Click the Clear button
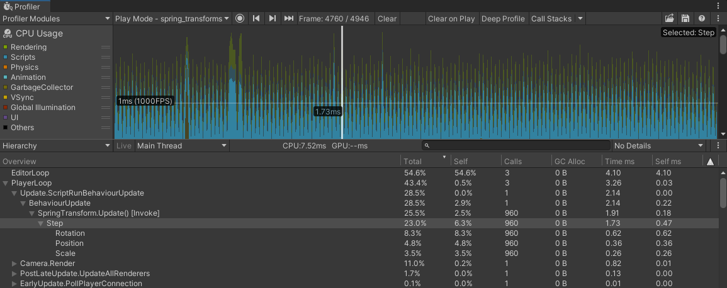The image size is (727, 288). [x=387, y=18]
